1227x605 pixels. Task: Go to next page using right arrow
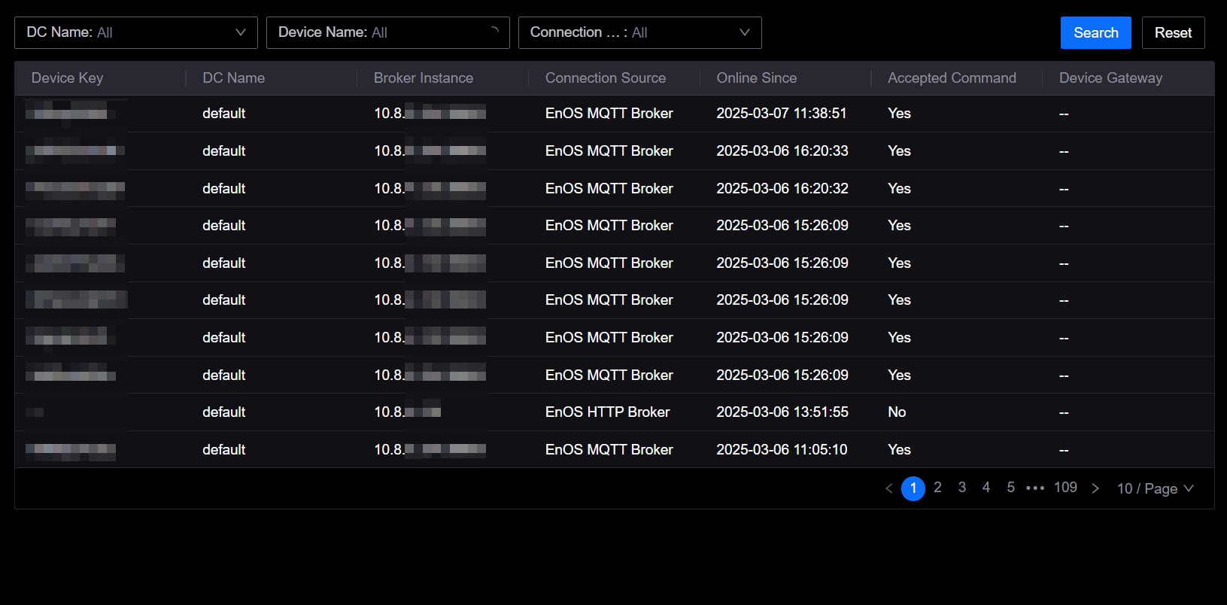(x=1095, y=488)
